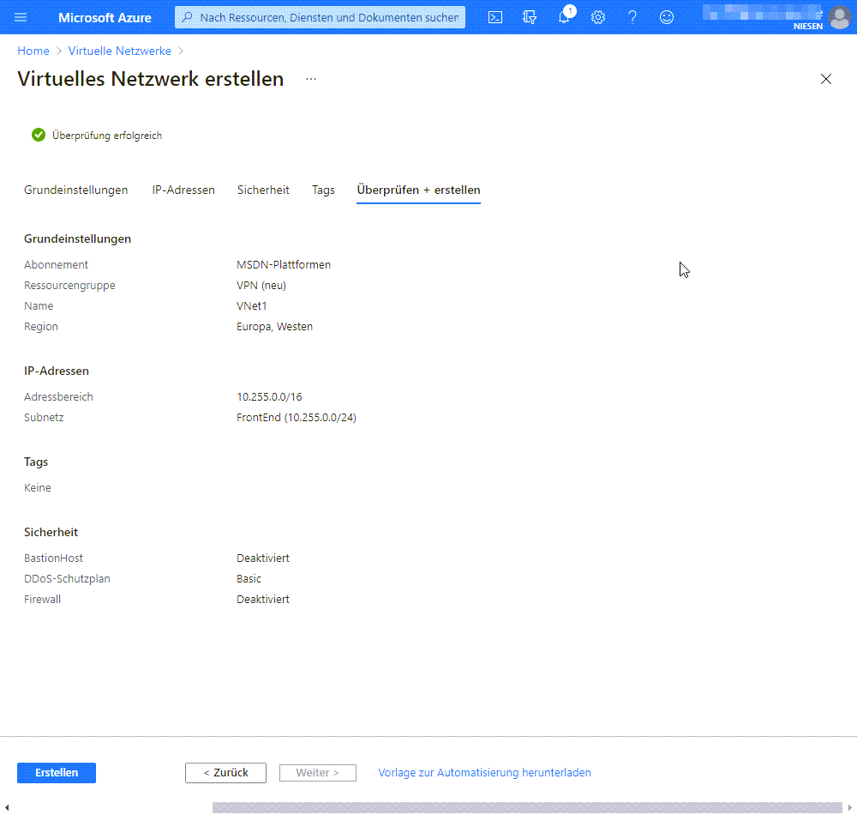Close the create virtual network blade
This screenshot has width=857, height=815.
(x=826, y=79)
